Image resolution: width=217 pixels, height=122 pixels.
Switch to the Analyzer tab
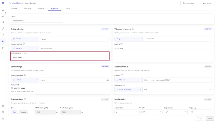(41, 9)
